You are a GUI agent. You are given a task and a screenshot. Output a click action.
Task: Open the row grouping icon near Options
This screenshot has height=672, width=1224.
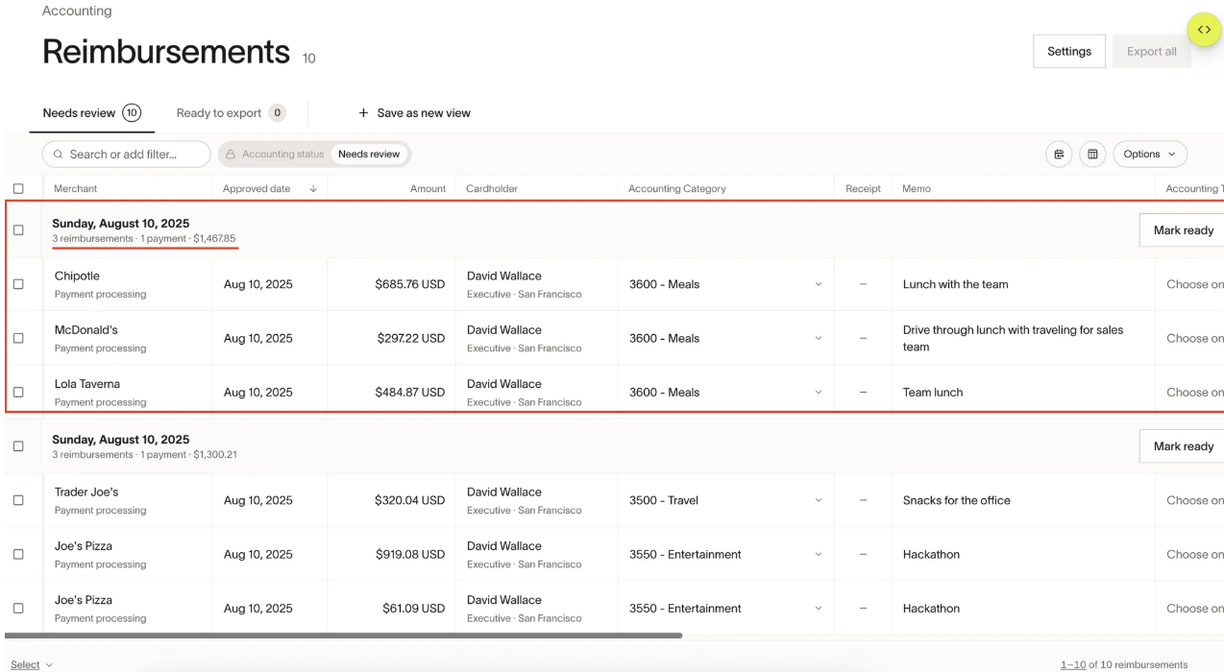[x=1058, y=154]
